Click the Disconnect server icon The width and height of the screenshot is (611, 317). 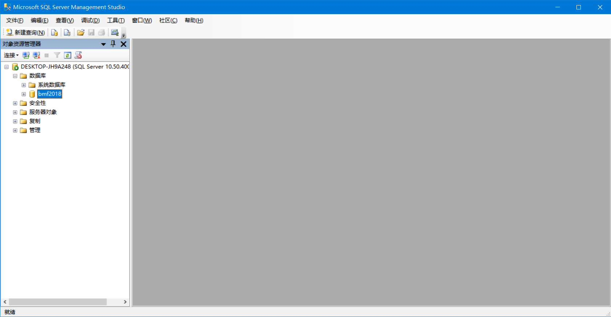tap(36, 55)
